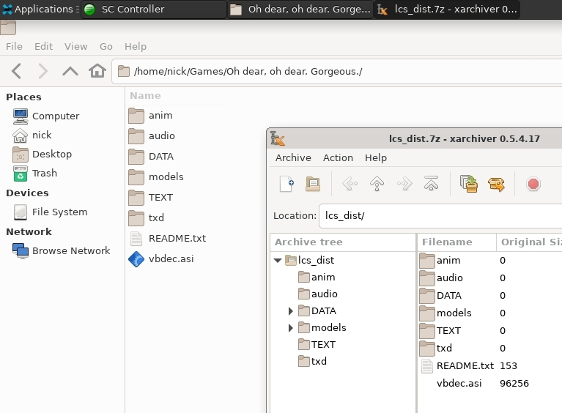Select TEXT row in xarchiver file list

pyautogui.click(x=489, y=330)
